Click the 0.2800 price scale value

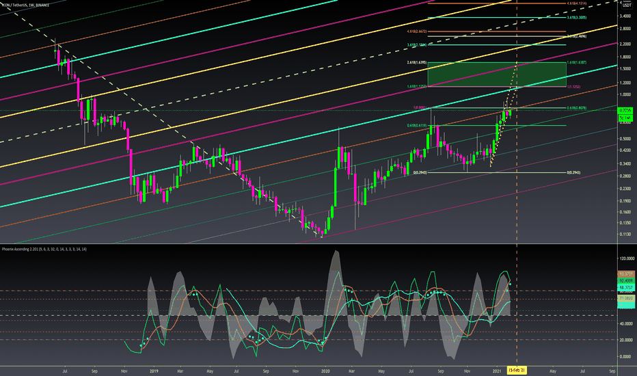pos(625,176)
